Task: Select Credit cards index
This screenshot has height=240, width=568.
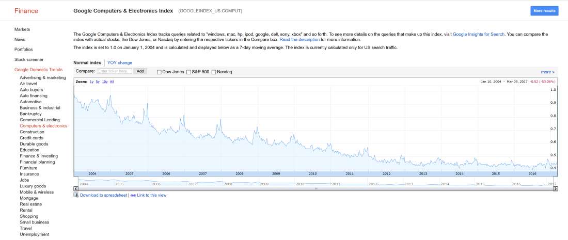Action: pos(31,138)
